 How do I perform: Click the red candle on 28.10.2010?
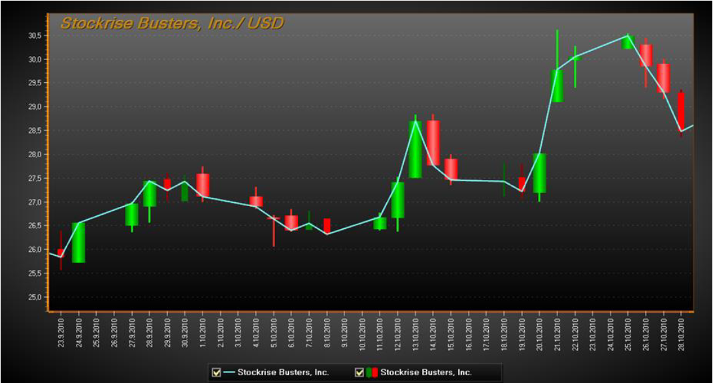(681, 111)
